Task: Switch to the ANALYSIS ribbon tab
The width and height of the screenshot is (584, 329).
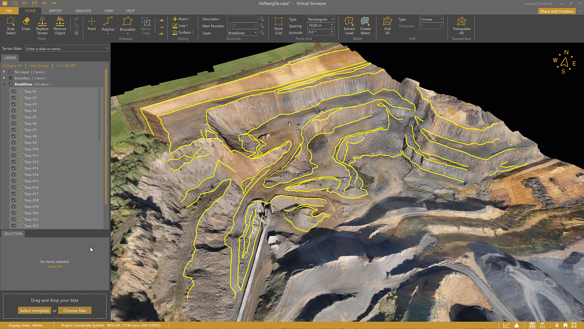Action: coord(83,11)
